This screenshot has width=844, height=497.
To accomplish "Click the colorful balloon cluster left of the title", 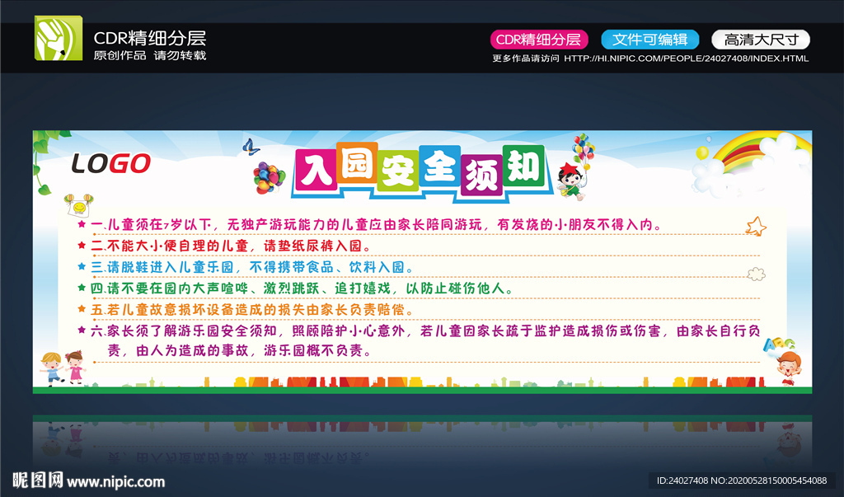I will pos(270,178).
